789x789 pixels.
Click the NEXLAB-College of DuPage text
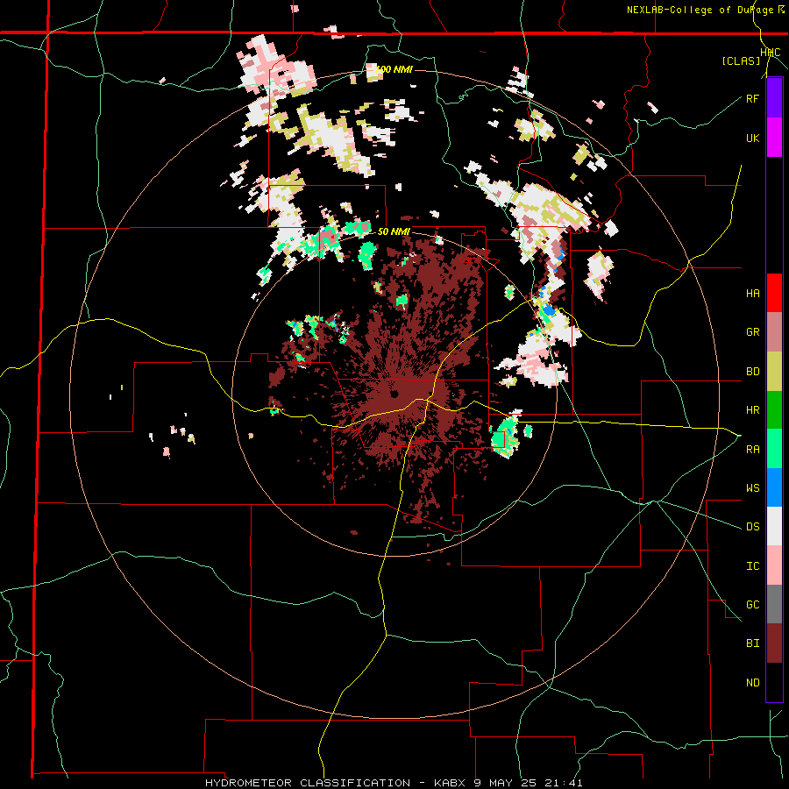[x=700, y=10]
